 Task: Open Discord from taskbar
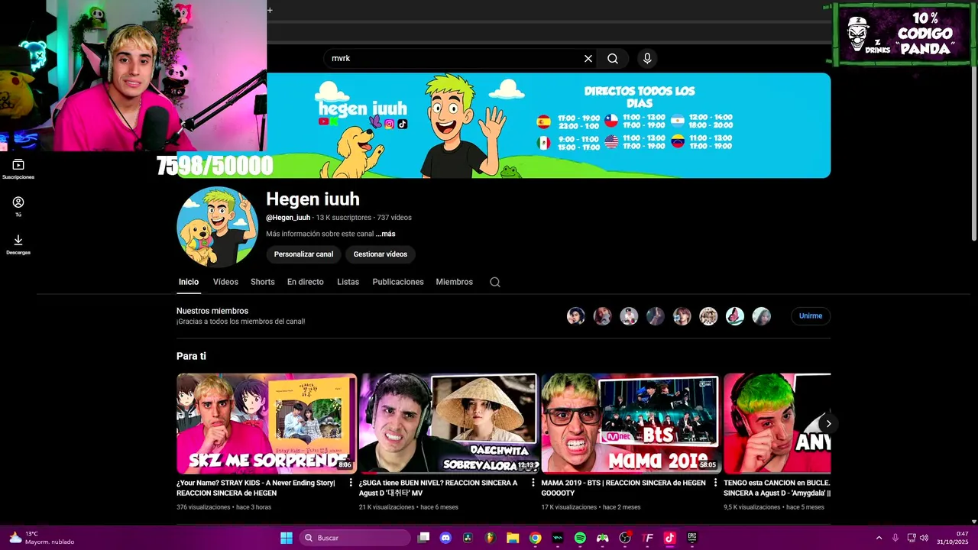[x=446, y=538]
